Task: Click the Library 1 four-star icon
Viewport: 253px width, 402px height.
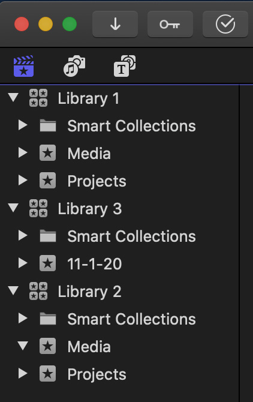Action: click(38, 98)
